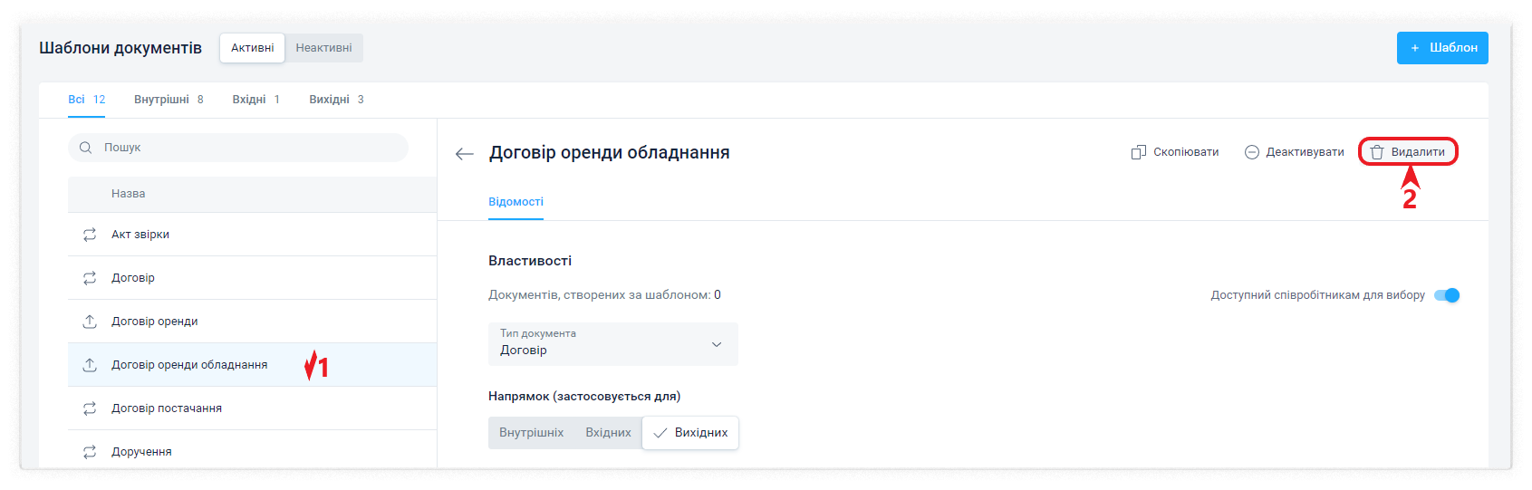Click the Вихідних selected direction button
The height and width of the screenshot is (490, 1532).
click(x=690, y=433)
